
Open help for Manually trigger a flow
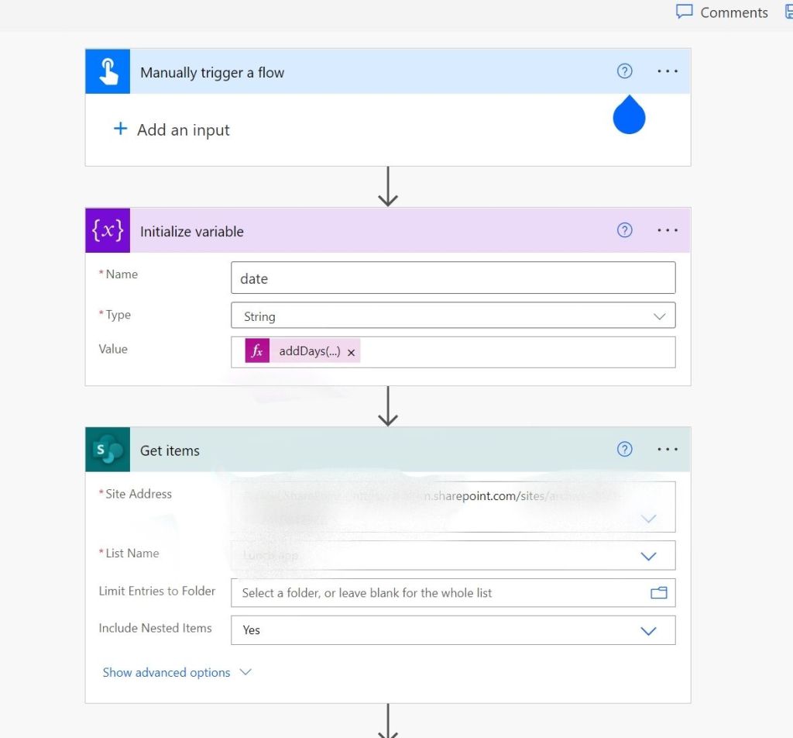tap(624, 71)
